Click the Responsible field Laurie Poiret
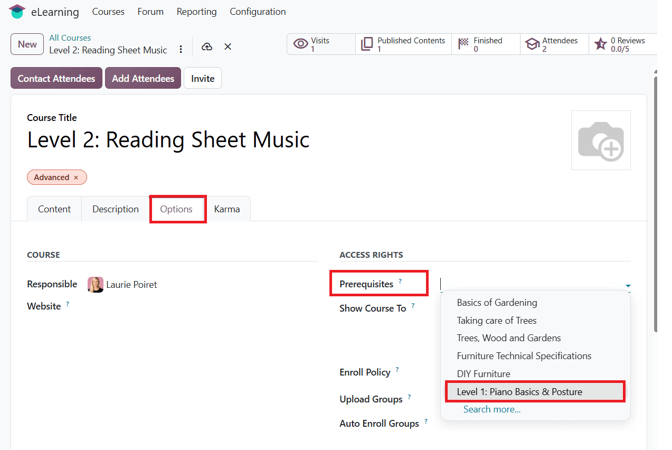This screenshot has width=672, height=450. click(x=131, y=285)
